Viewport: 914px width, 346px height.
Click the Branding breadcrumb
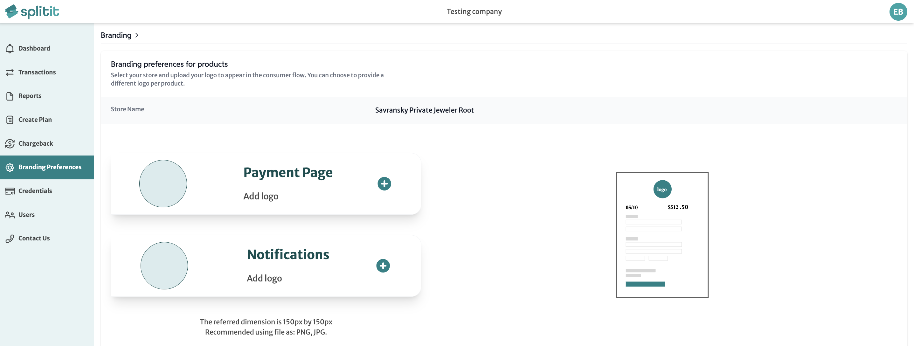pyautogui.click(x=116, y=35)
